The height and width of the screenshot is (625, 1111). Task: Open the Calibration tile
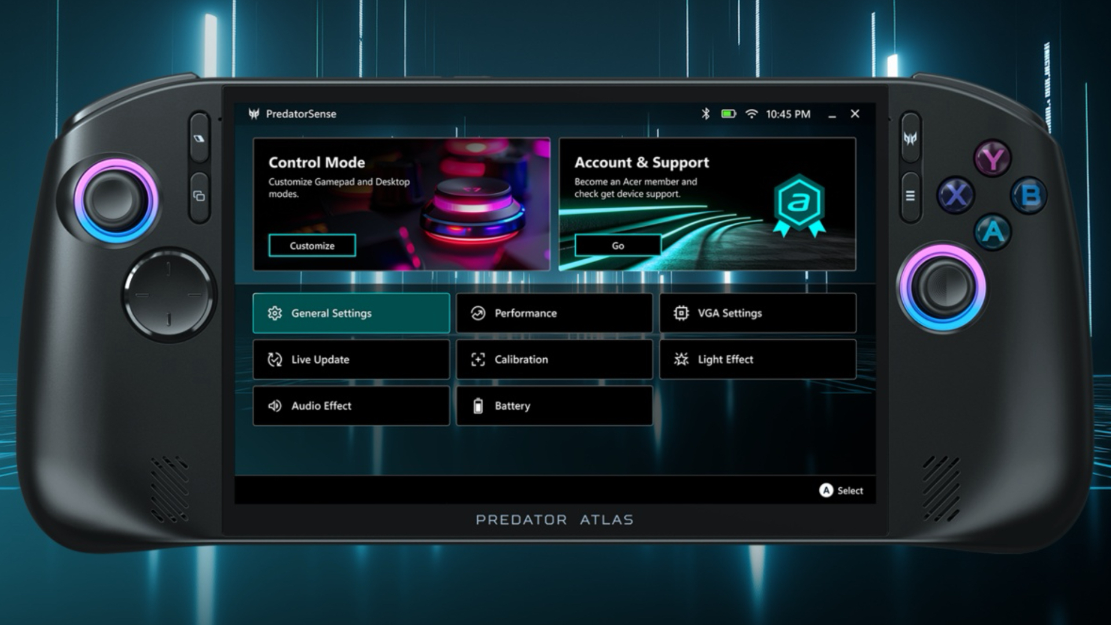[554, 359]
